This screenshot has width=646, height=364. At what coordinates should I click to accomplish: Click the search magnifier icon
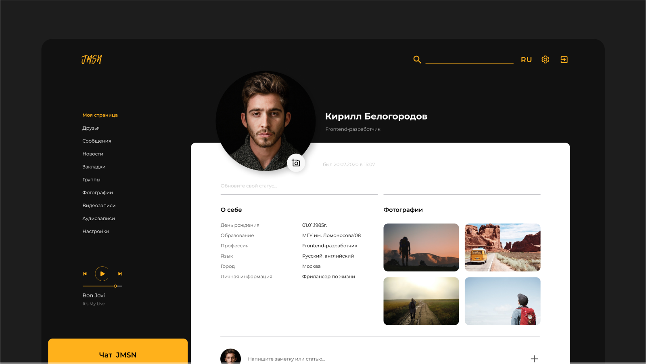coord(417,60)
